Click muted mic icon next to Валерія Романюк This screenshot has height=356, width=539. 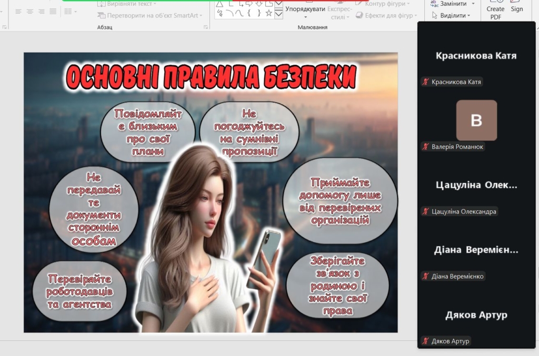pyautogui.click(x=425, y=147)
